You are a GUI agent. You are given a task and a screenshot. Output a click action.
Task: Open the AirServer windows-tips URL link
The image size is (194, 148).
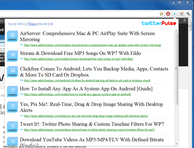coord(92,45)
